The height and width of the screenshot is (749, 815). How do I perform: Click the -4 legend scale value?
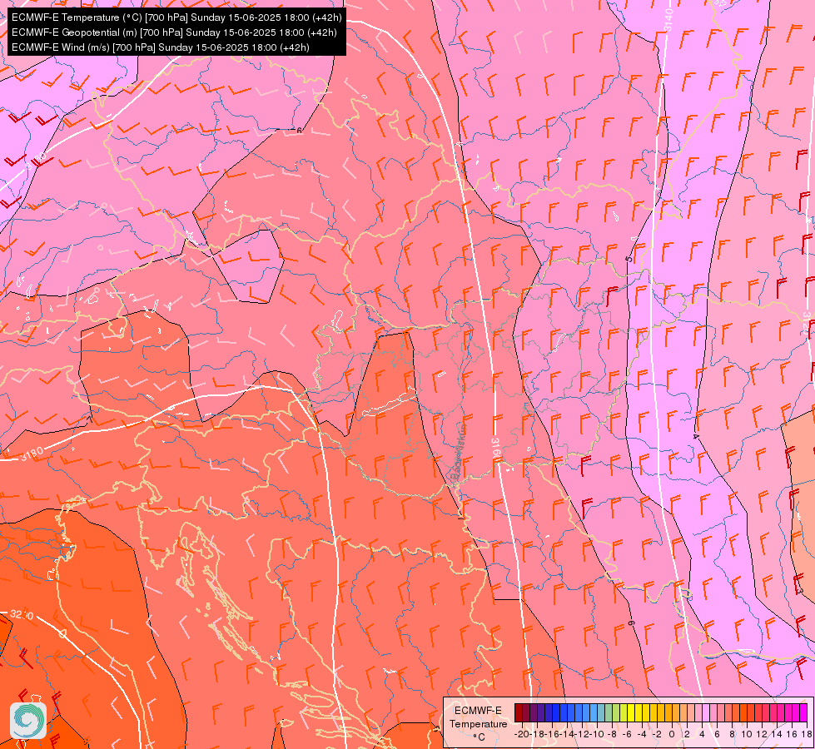[x=643, y=734]
